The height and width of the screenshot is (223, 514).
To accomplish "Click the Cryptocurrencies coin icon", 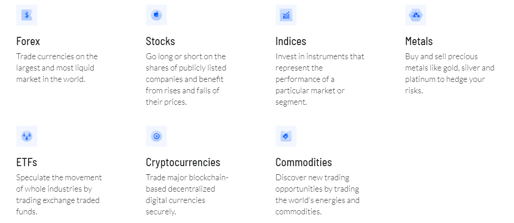I will pos(156,136).
